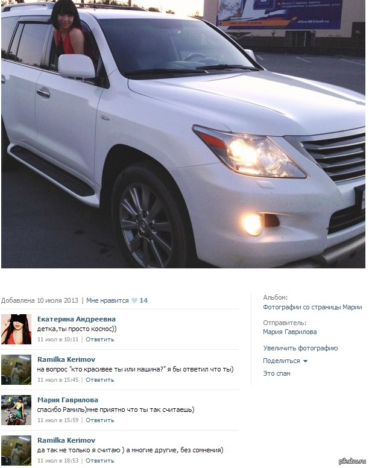Click Увеличить фотографию link
This screenshot has width=369, height=468.
pos(300,348)
